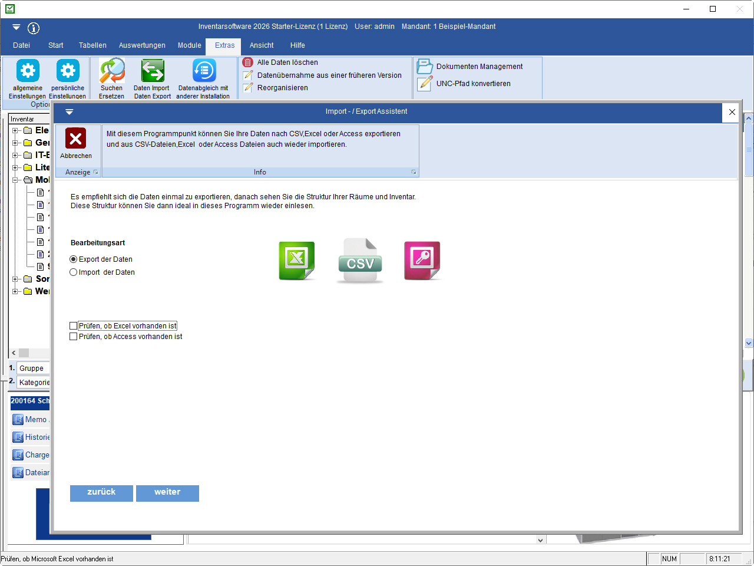
Task: Select Import der Daten radio button
Action: pos(74,272)
